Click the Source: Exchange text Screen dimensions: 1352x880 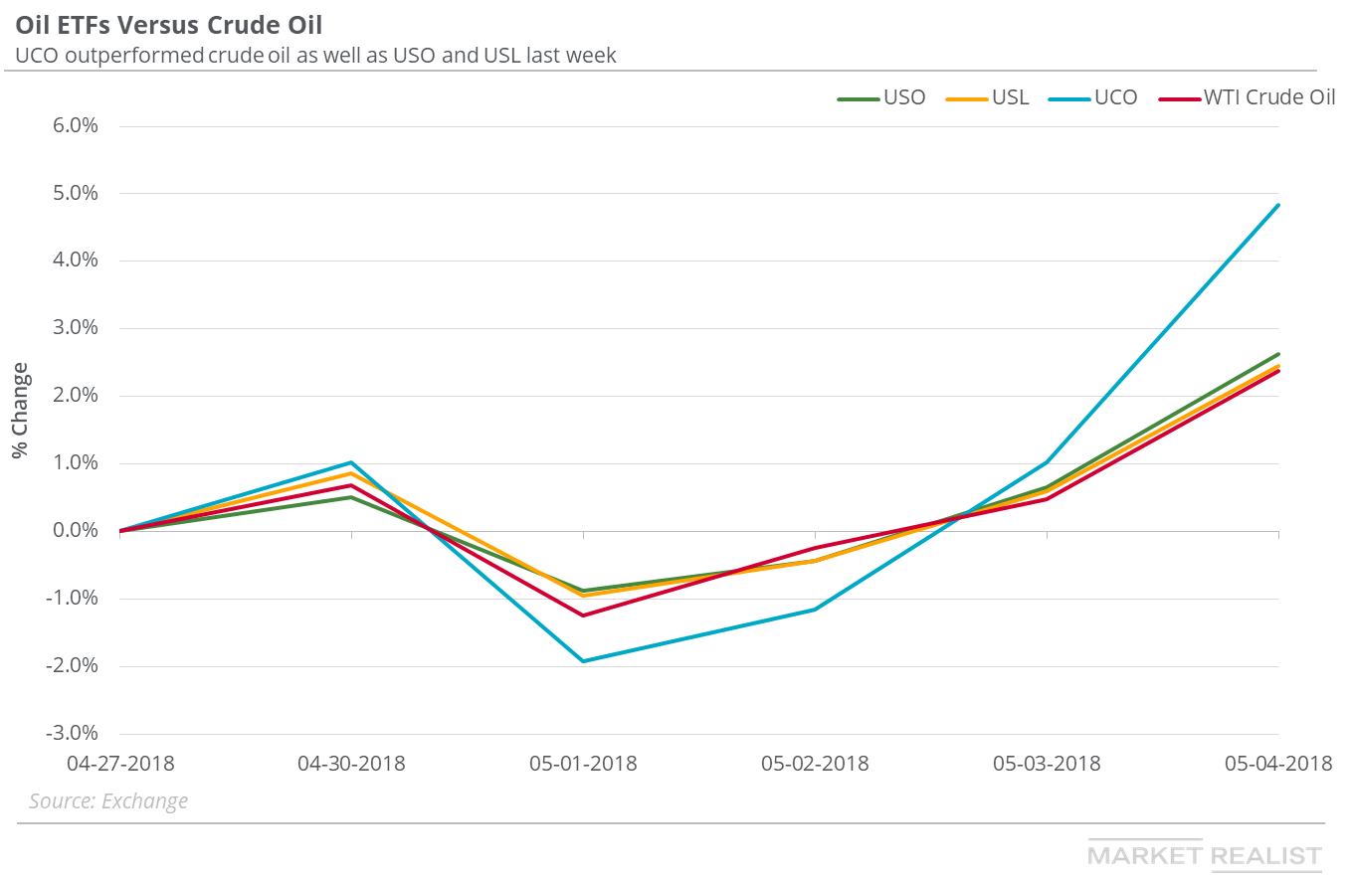click(x=108, y=800)
